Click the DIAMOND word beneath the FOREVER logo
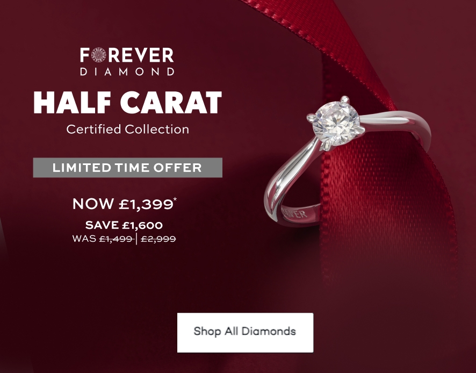The image size is (476, 373). tap(127, 71)
